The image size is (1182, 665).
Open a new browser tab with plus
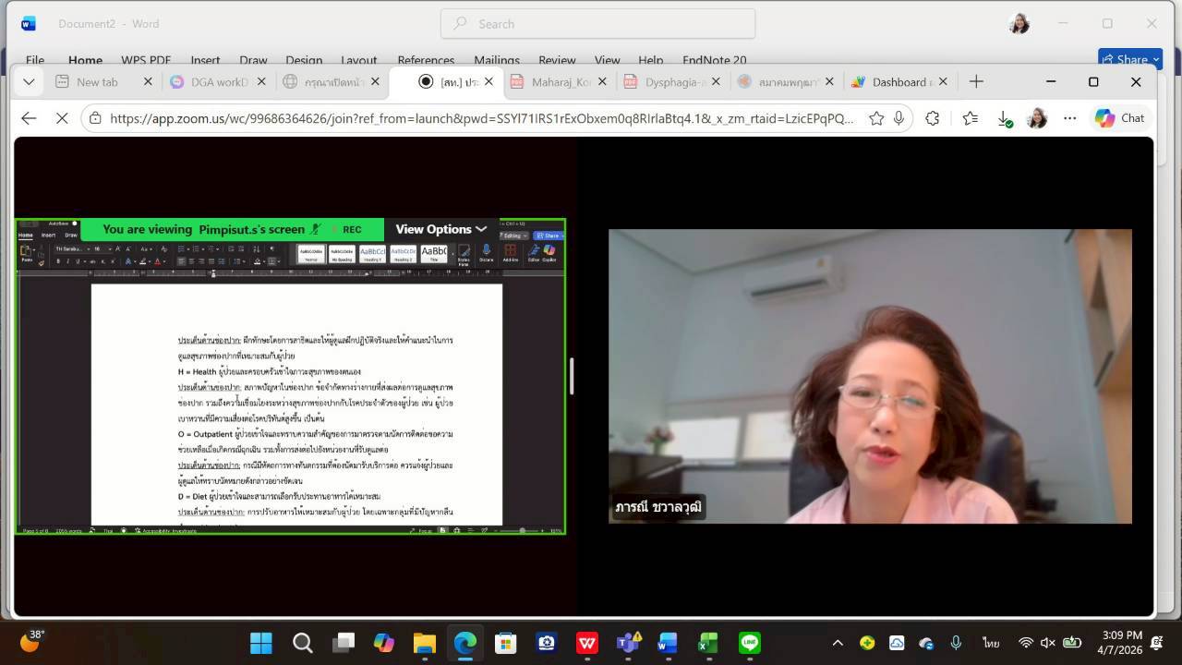(976, 81)
